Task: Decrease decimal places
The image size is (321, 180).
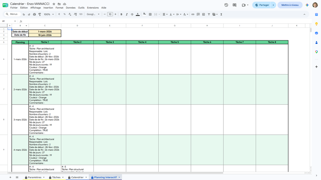Action: (70, 14)
